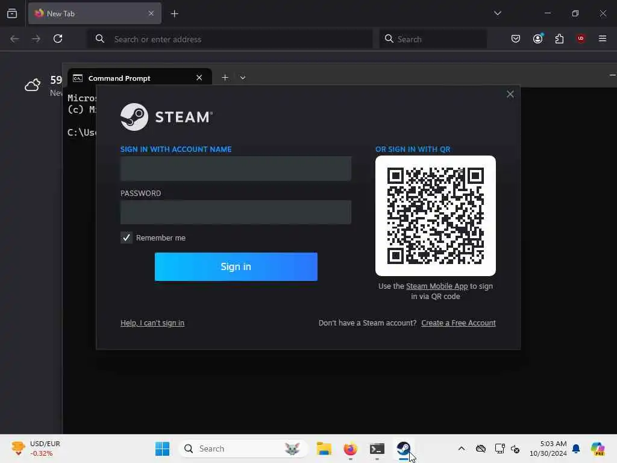Go back in Firefox
The height and width of the screenshot is (463, 617).
tap(14, 39)
